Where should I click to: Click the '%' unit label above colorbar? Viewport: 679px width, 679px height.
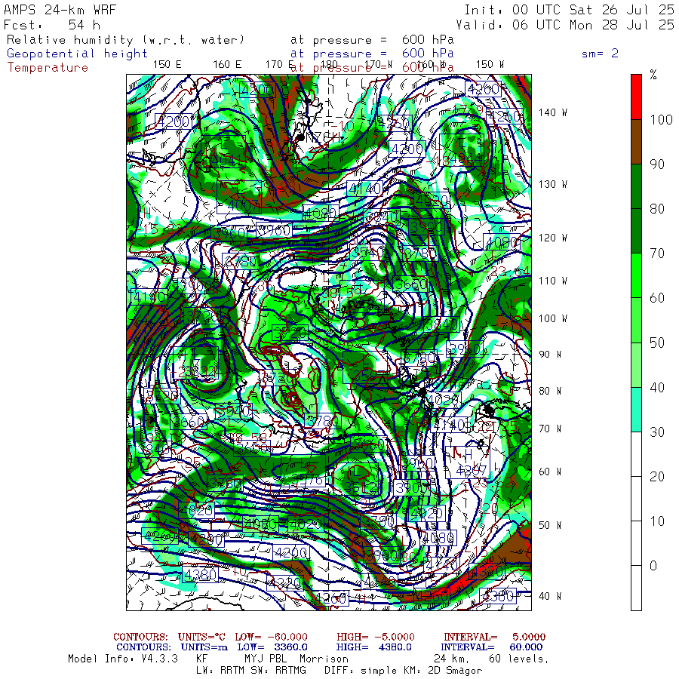tap(653, 75)
